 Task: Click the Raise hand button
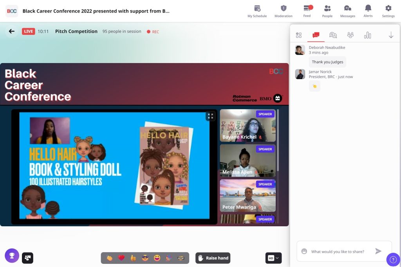213,258
